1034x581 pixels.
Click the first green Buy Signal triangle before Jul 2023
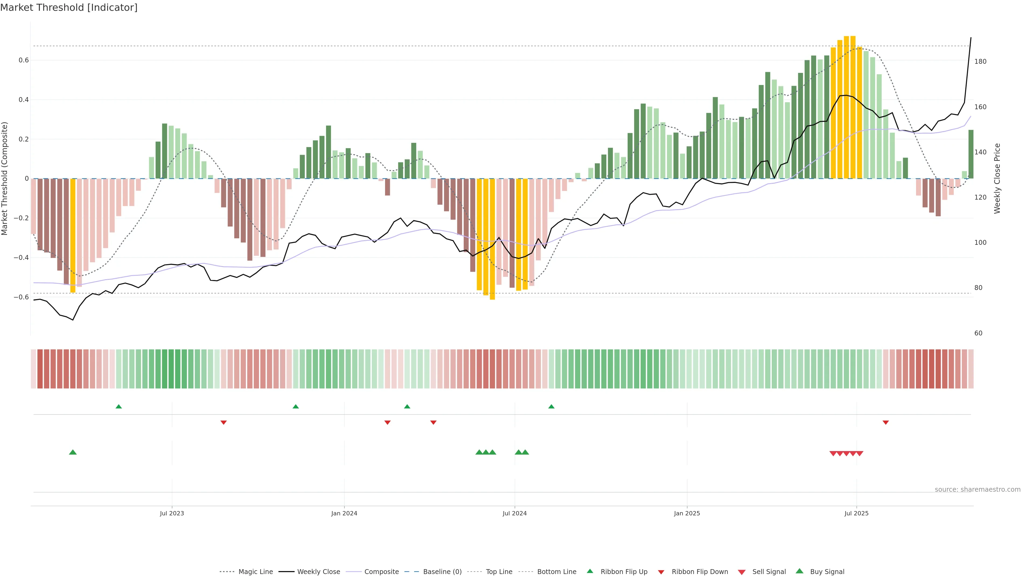(x=73, y=452)
